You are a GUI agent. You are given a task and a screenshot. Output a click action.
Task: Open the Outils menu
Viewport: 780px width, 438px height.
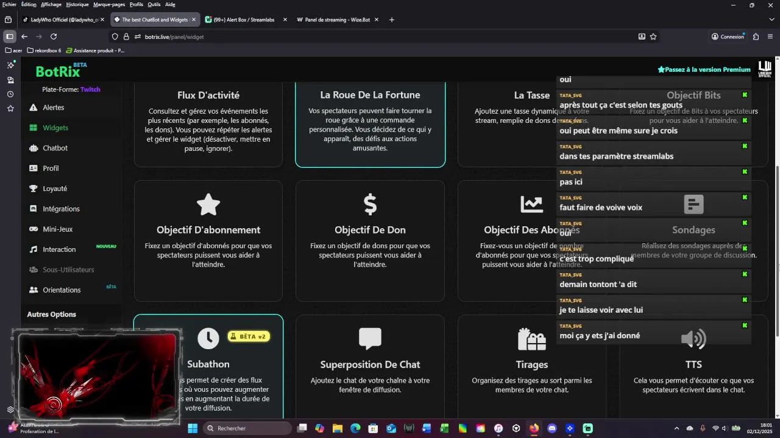pyautogui.click(x=154, y=4)
